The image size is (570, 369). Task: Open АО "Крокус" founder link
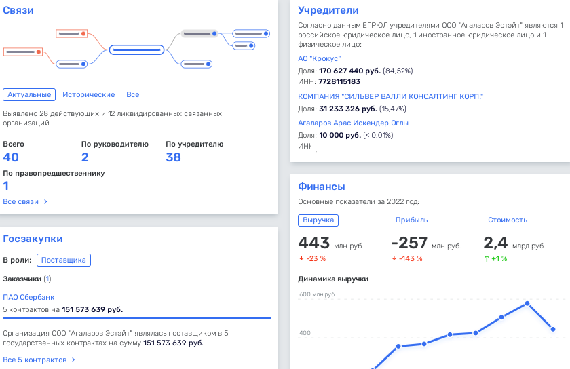[x=319, y=59]
